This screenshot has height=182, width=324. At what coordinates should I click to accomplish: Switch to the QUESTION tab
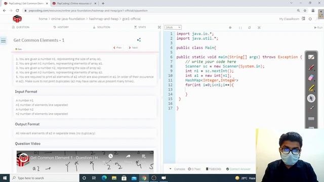click(21, 27)
